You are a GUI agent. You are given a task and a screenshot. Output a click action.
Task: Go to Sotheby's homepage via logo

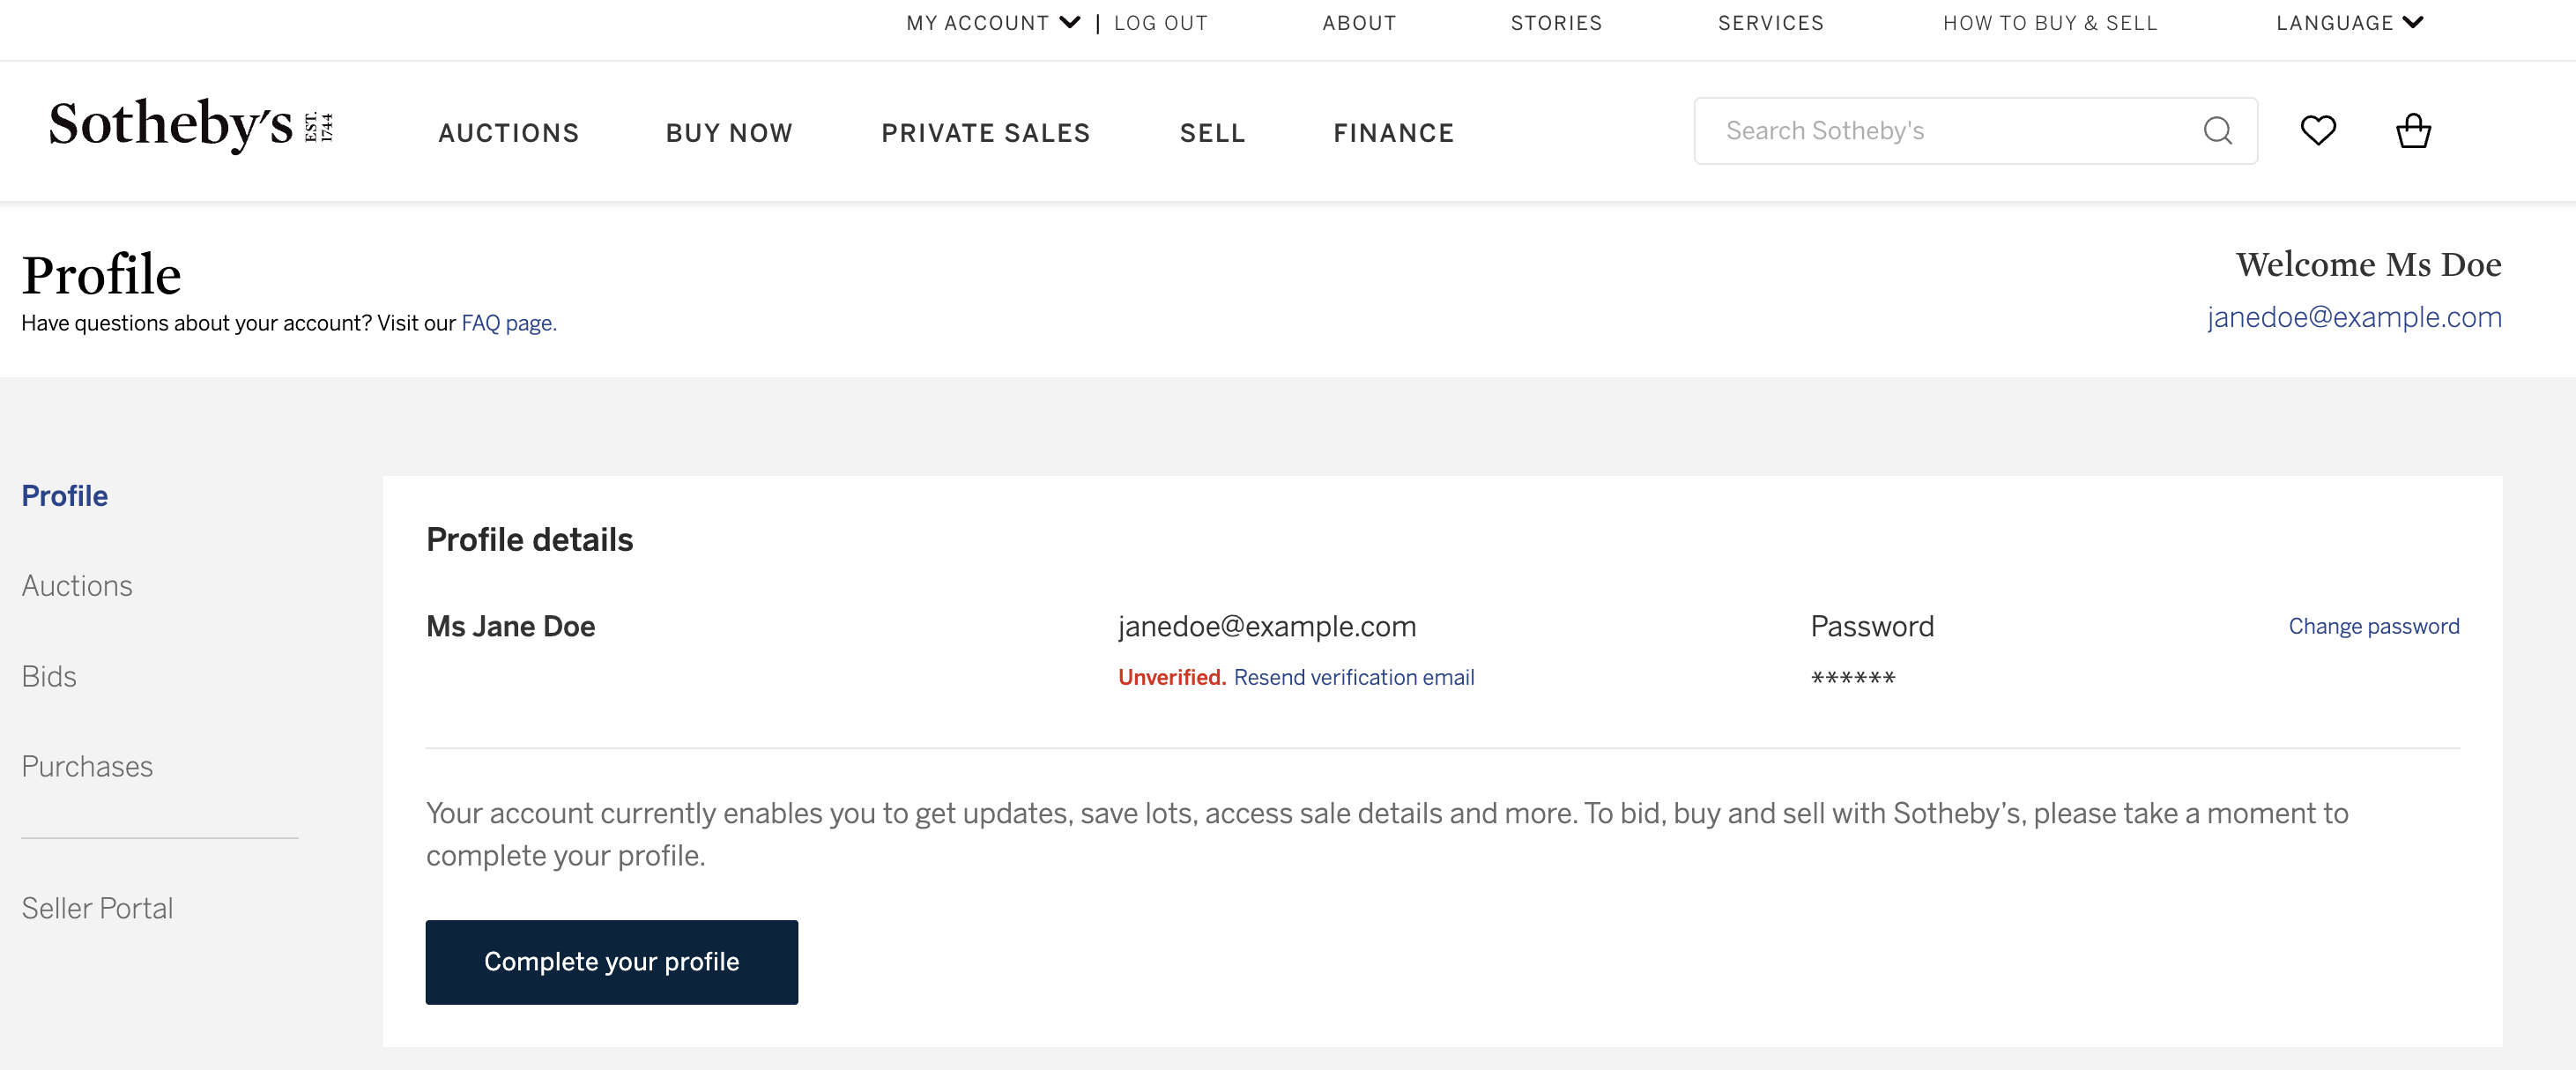pyautogui.click(x=191, y=125)
